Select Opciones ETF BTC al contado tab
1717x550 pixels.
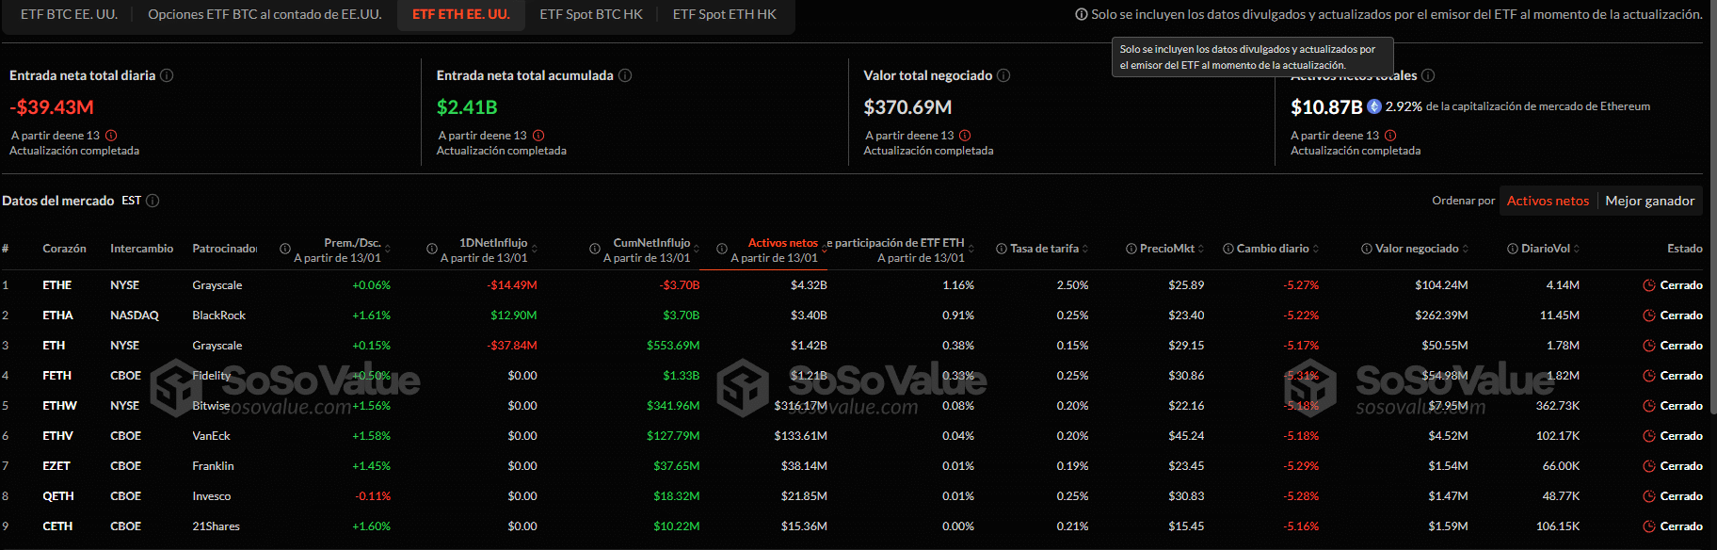coord(265,14)
